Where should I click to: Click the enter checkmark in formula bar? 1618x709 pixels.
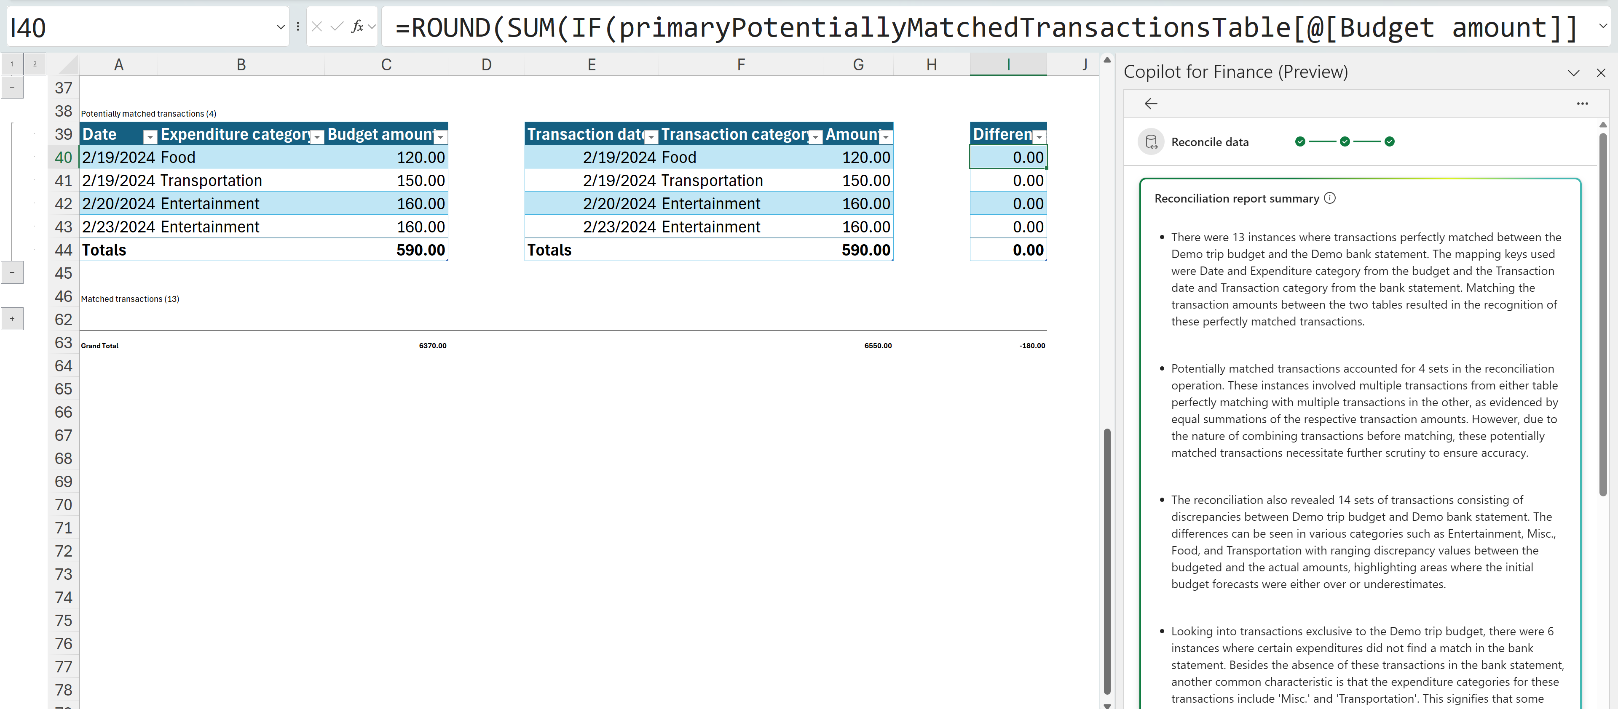point(337,27)
